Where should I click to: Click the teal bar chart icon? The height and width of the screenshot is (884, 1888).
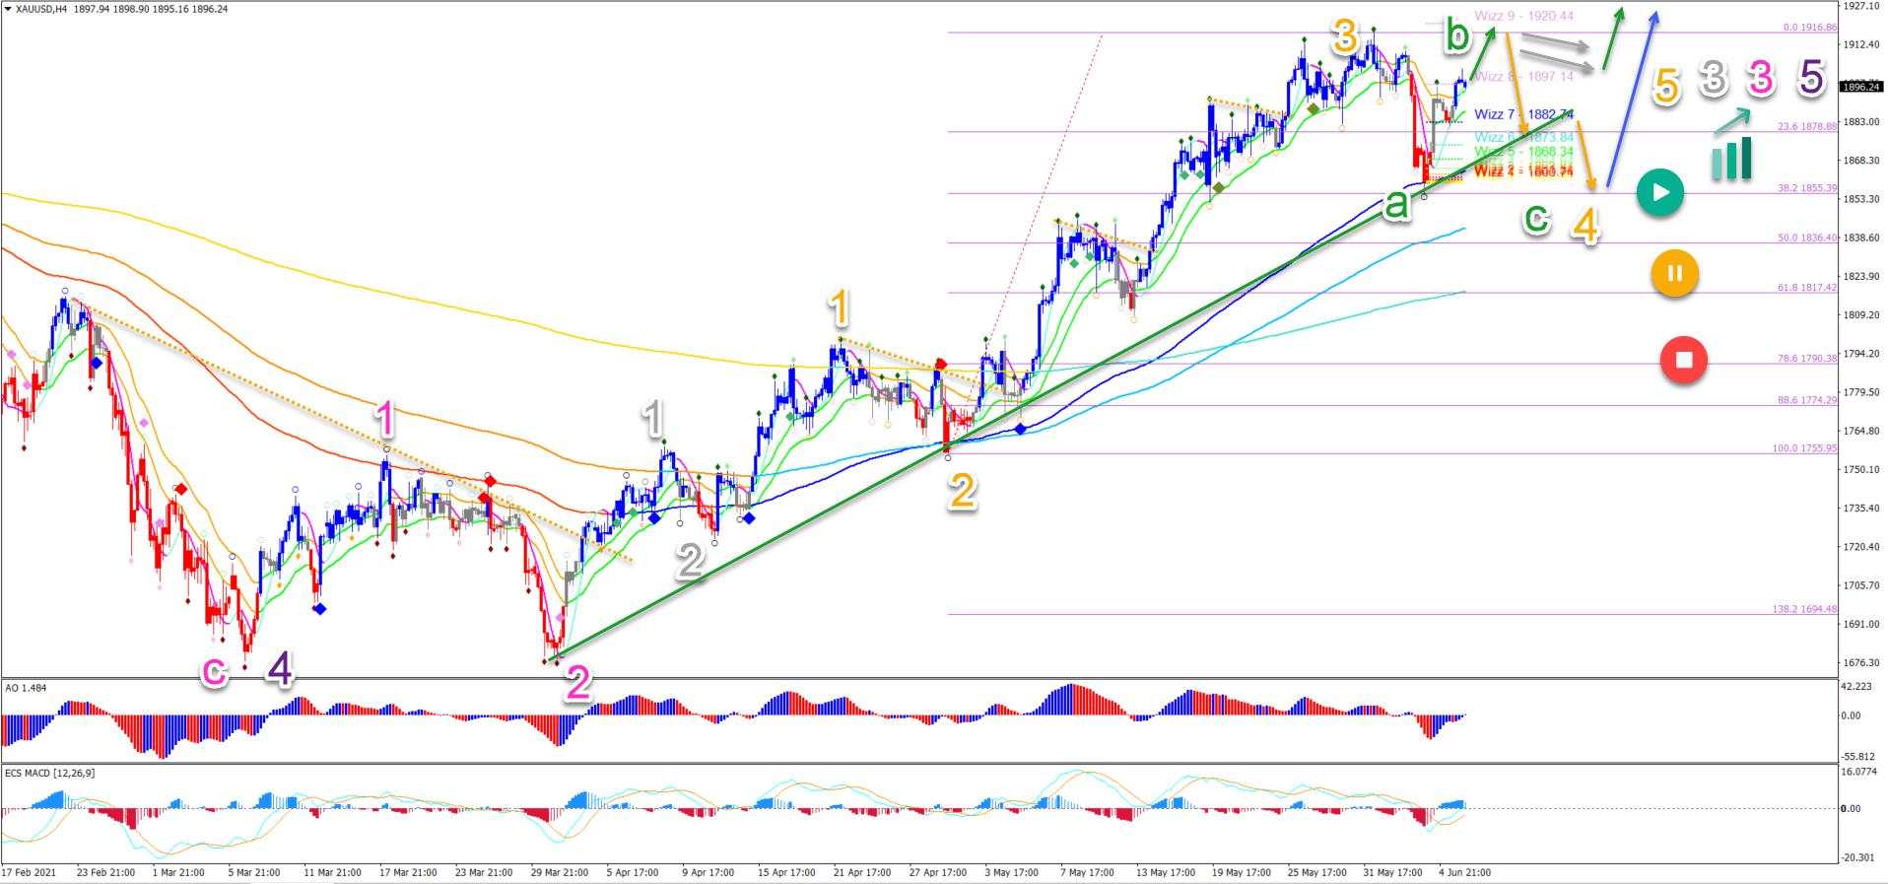pos(1731,159)
